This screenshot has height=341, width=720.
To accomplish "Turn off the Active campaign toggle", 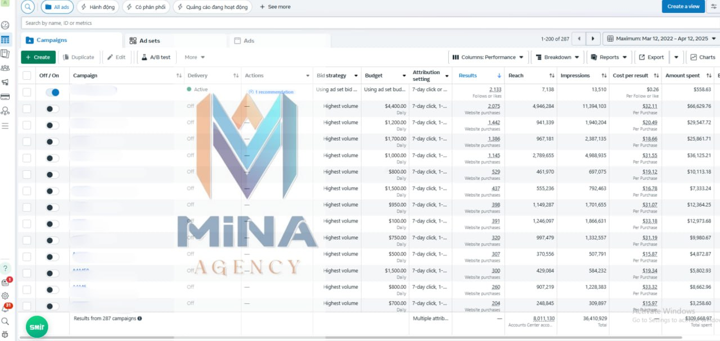I will tap(52, 92).
